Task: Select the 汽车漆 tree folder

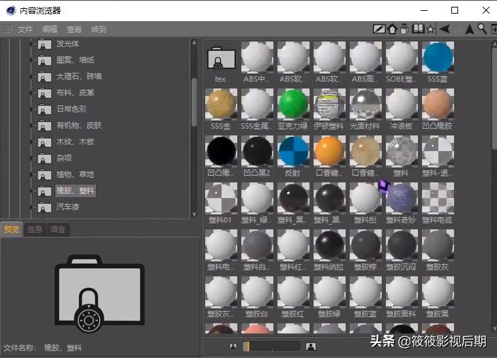Action: click(67, 207)
